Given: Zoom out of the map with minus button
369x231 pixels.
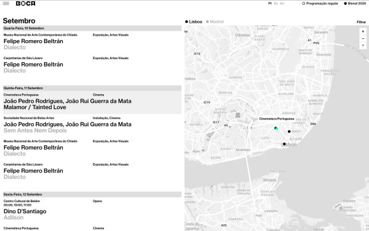Looking at the screenshot, I should [363, 38].
